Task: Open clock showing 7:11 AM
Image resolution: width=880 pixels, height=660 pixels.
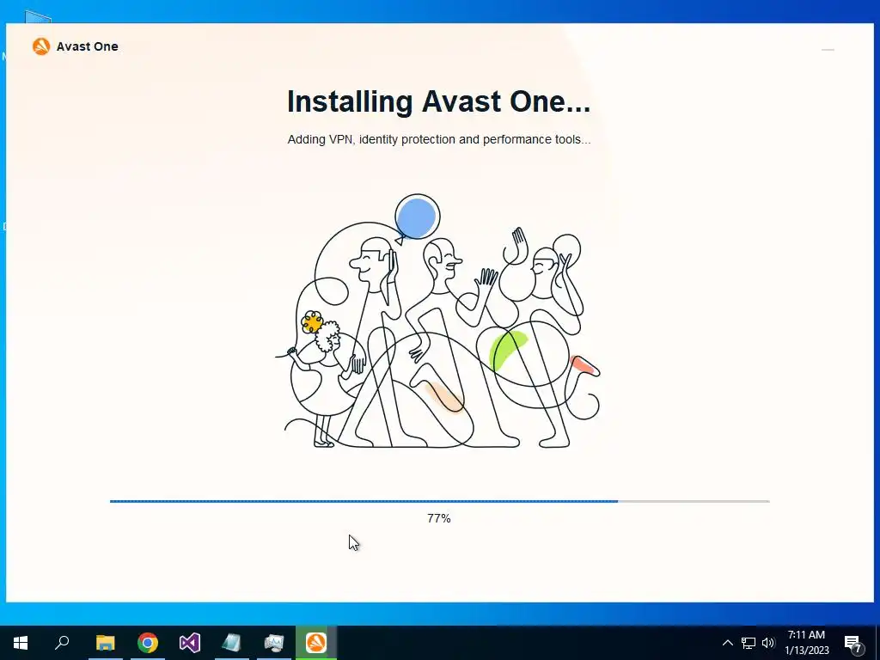Action: (x=806, y=643)
